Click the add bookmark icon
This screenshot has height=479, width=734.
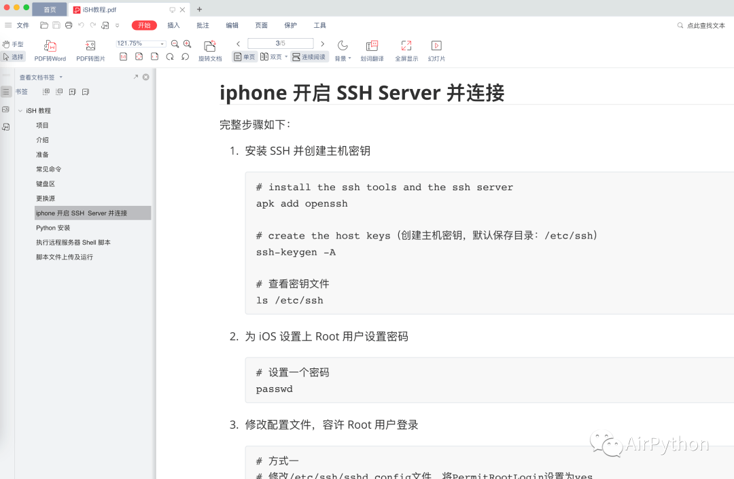coord(72,92)
